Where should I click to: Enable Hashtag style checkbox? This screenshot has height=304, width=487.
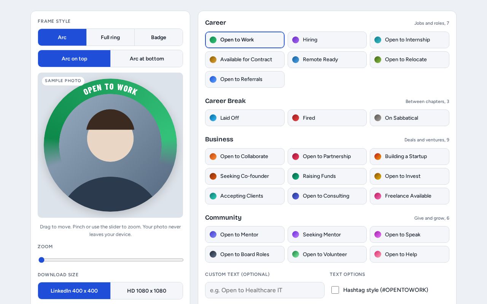[335, 290]
